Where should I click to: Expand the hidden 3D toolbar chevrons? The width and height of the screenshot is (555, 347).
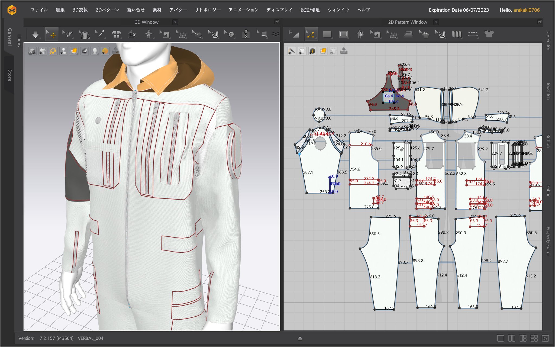click(275, 34)
